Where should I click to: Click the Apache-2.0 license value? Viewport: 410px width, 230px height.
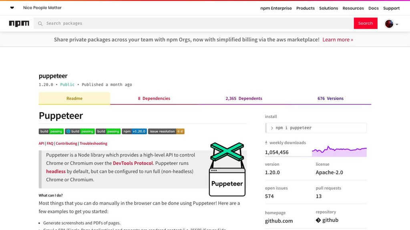(x=329, y=172)
